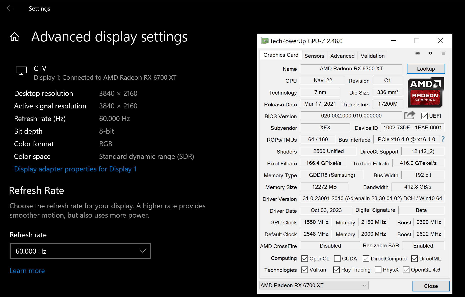This screenshot has height=297, width=465.
Task: Click the Resizable BAR Enabled field
Action: [423, 246]
